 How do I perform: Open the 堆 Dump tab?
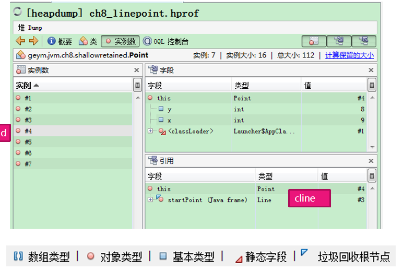30,28
